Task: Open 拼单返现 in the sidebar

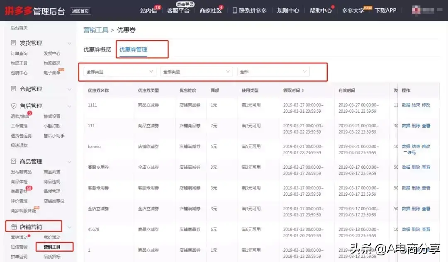Action: coord(19,257)
